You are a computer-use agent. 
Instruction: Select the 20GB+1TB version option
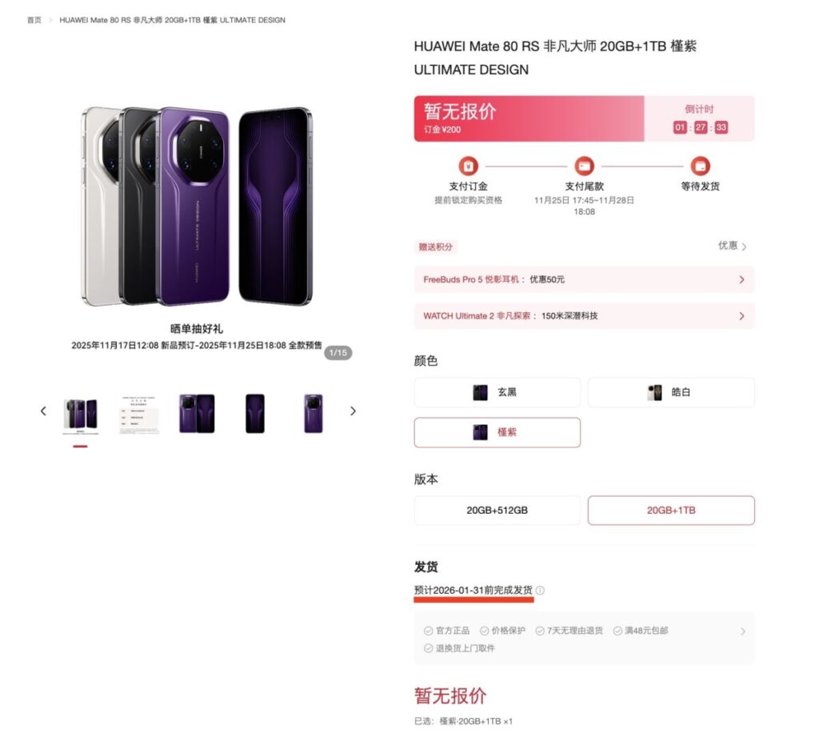[x=671, y=511]
